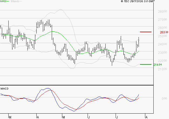Click the last A month marker

pyautogui.click(x=146, y=117)
